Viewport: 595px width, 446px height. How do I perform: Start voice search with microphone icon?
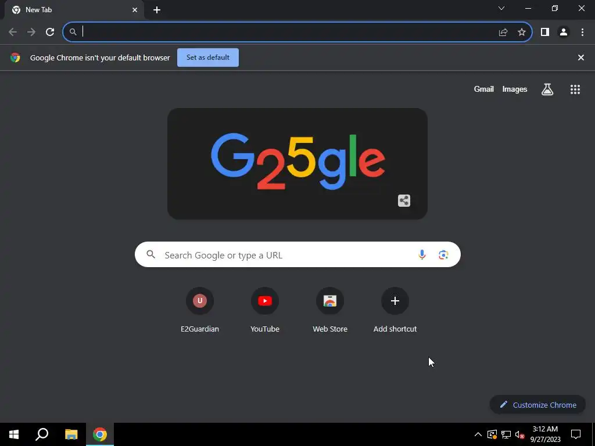coord(422,255)
